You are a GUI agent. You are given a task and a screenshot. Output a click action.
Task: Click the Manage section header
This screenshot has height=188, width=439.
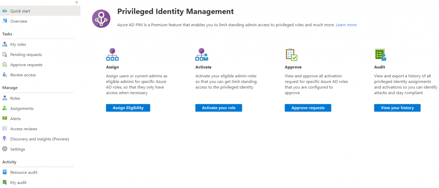point(10,88)
